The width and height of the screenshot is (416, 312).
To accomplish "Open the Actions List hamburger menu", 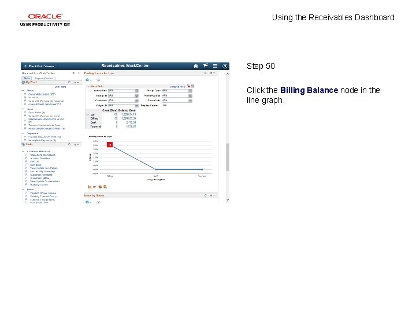I will pos(215,66).
